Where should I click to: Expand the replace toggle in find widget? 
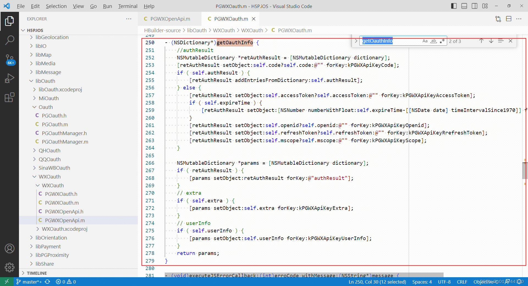[356, 41]
